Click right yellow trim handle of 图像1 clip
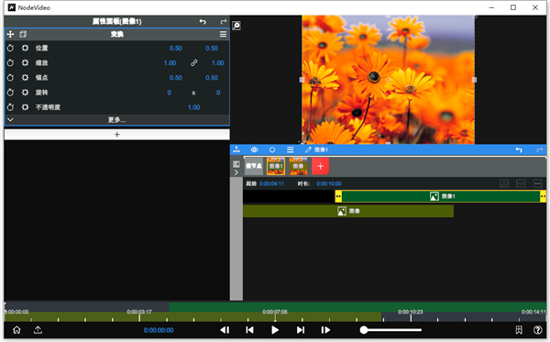The image size is (550, 342). pos(543,196)
